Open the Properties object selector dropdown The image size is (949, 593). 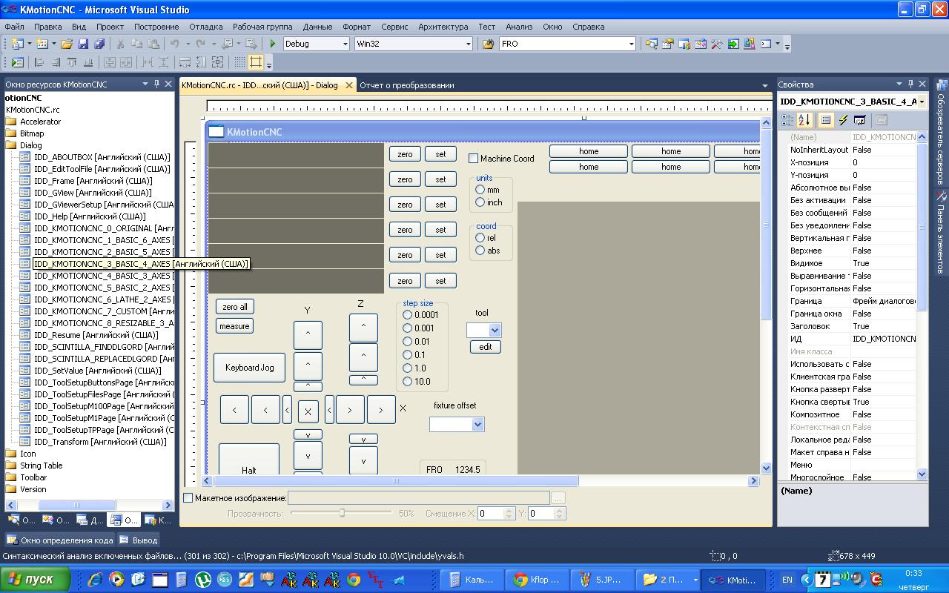tap(922, 102)
